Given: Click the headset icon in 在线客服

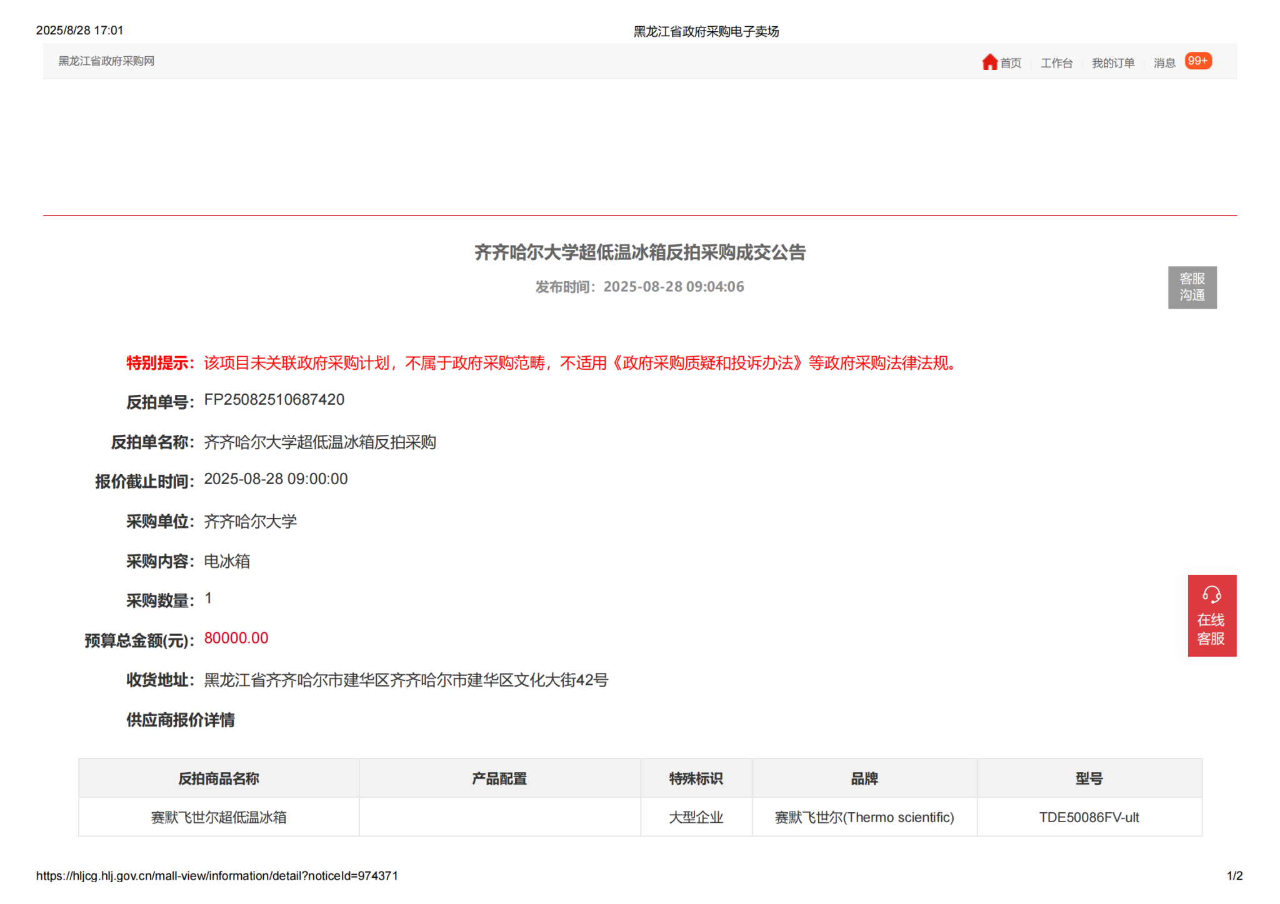Looking at the screenshot, I should pos(1211,594).
